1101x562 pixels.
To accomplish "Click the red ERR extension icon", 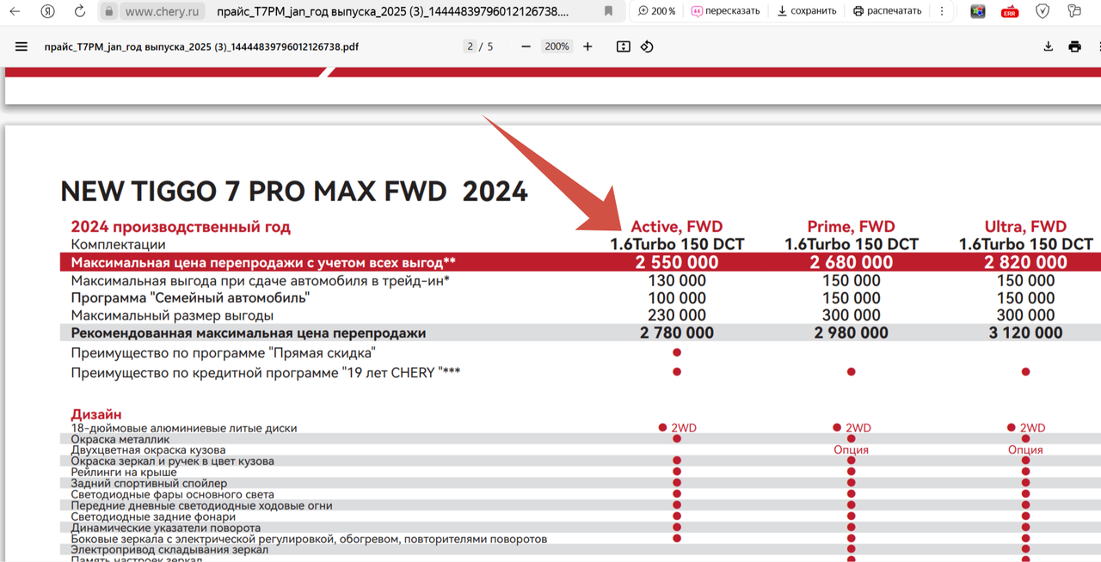I will pos(1010,11).
